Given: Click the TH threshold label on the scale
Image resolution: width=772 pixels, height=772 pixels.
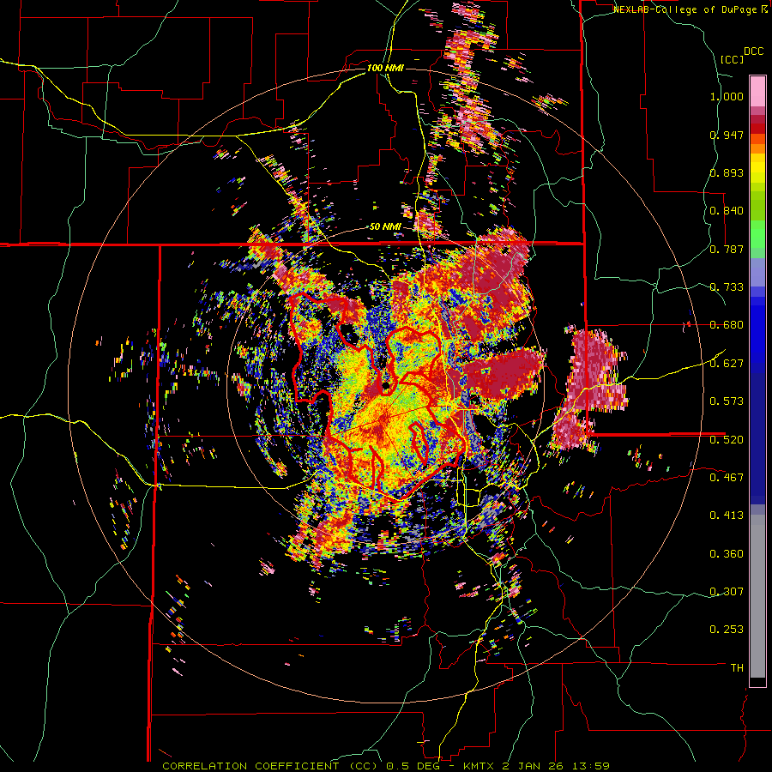Looking at the screenshot, I should pyautogui.click(x=737, y=668).
